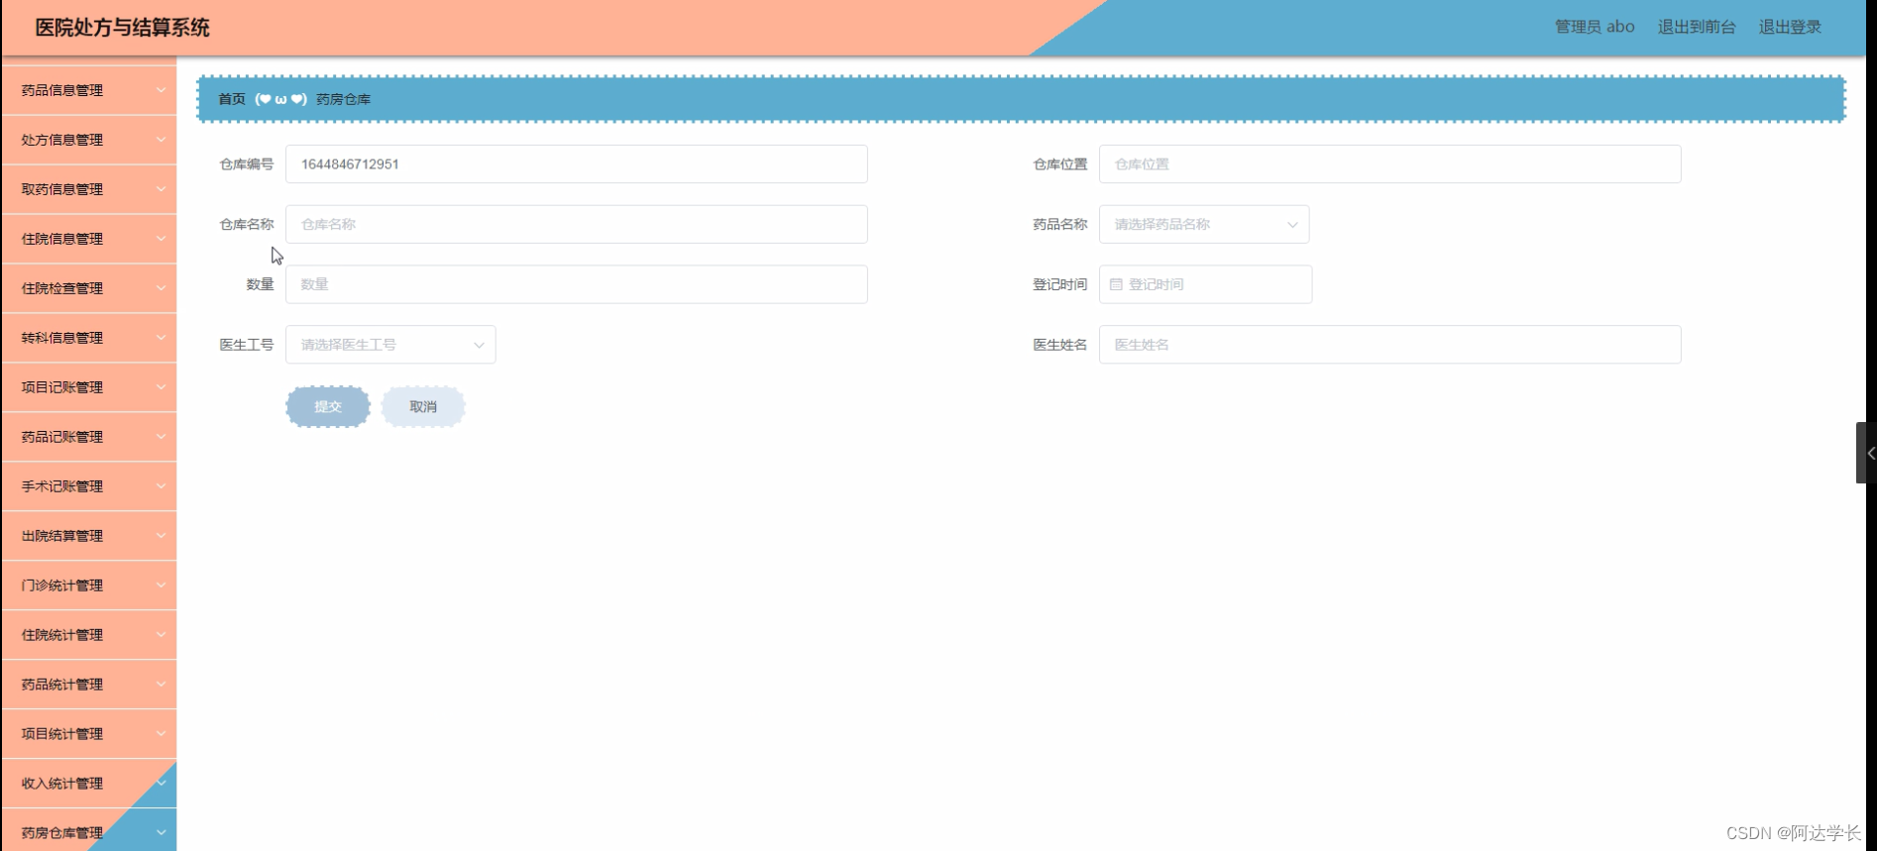Click 管理员 abo in header
1877x851 pixels.
click(1595, 27)
